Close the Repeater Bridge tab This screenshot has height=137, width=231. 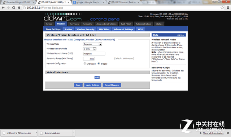[x=33, y=3]
